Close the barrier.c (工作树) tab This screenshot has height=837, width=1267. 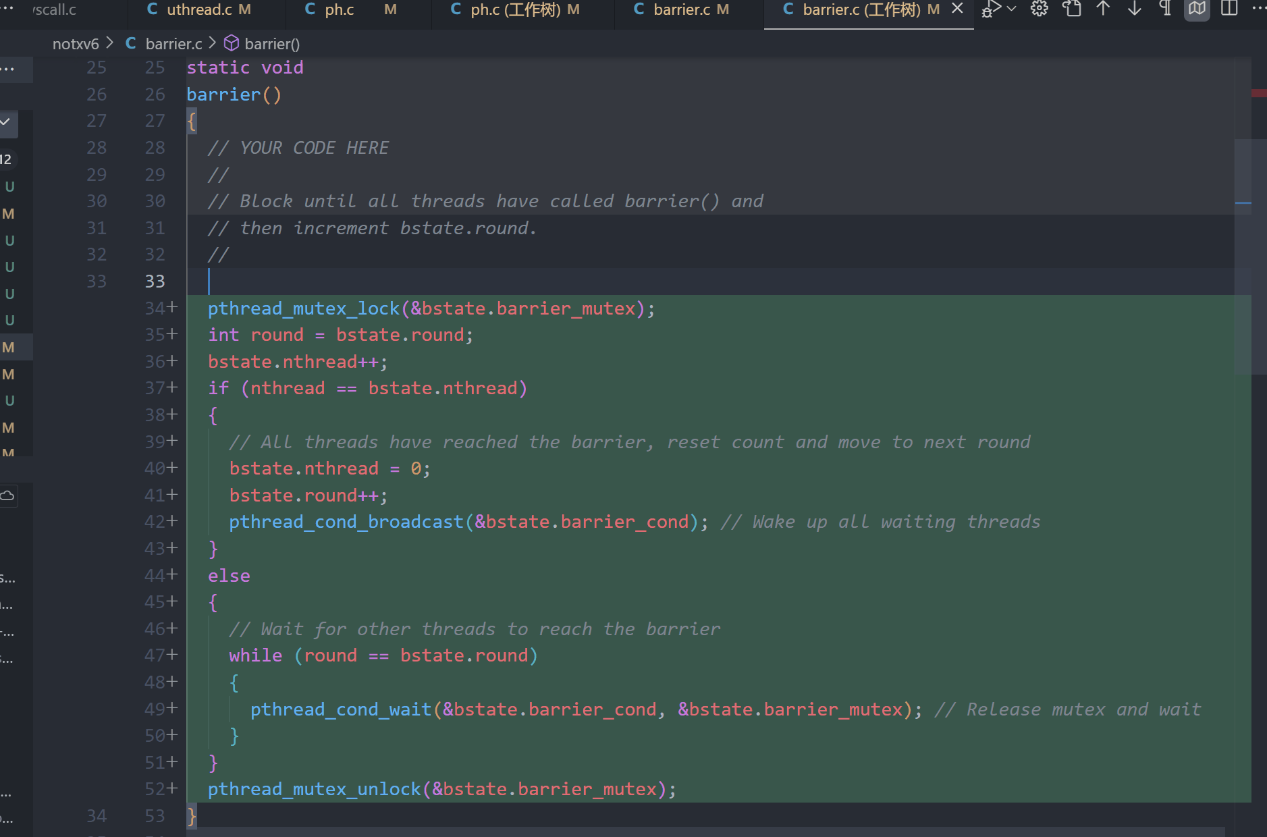coord(957,9)
